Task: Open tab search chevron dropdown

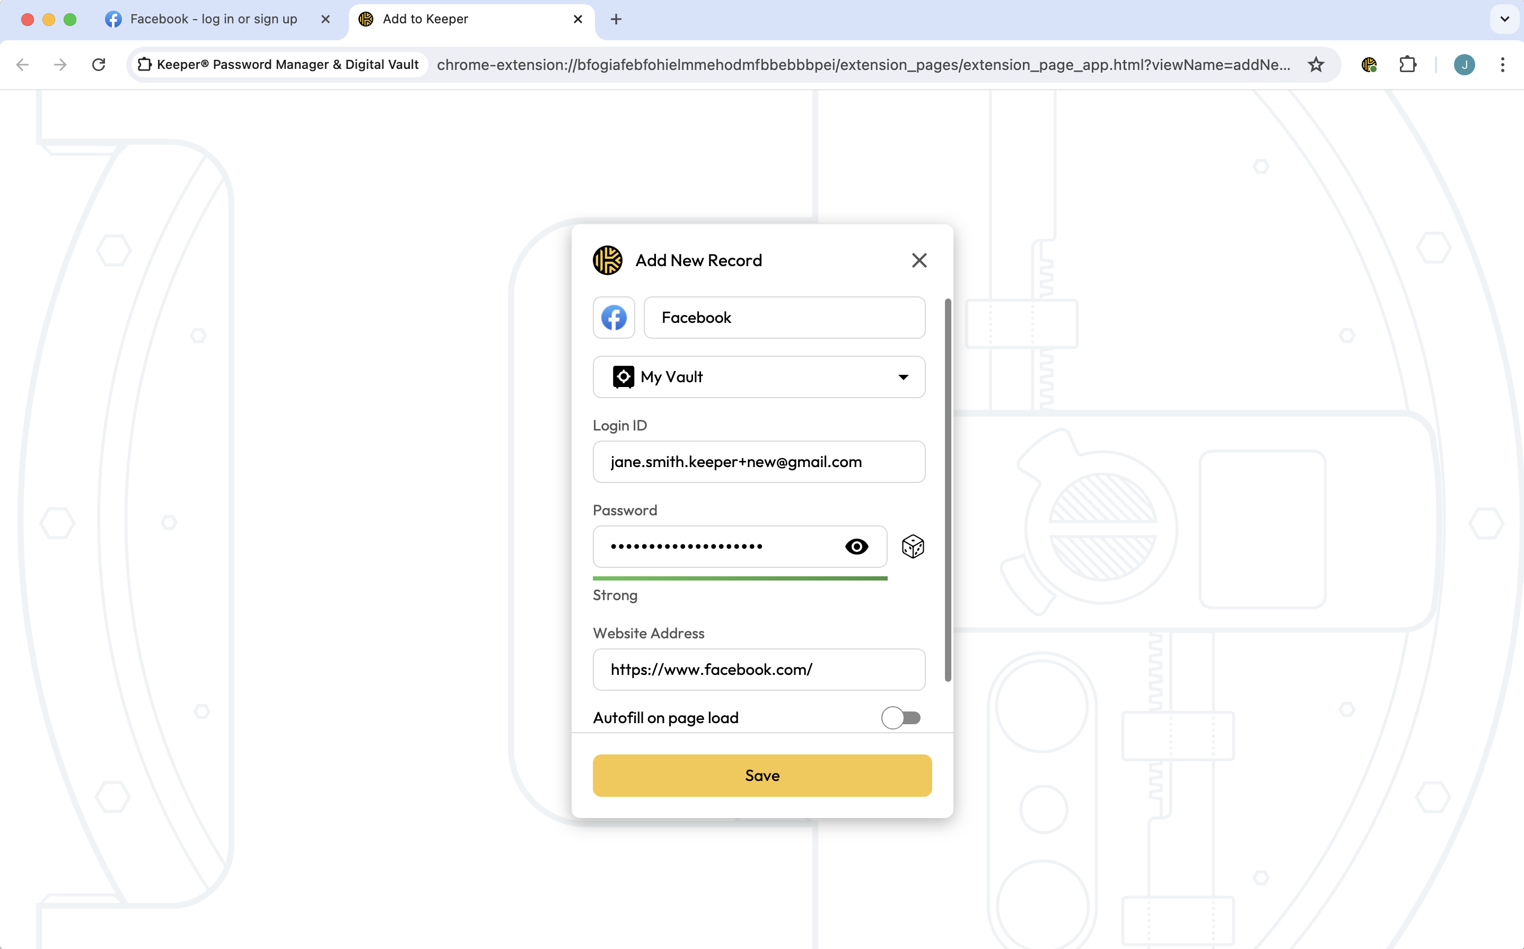Action: 1504,19
